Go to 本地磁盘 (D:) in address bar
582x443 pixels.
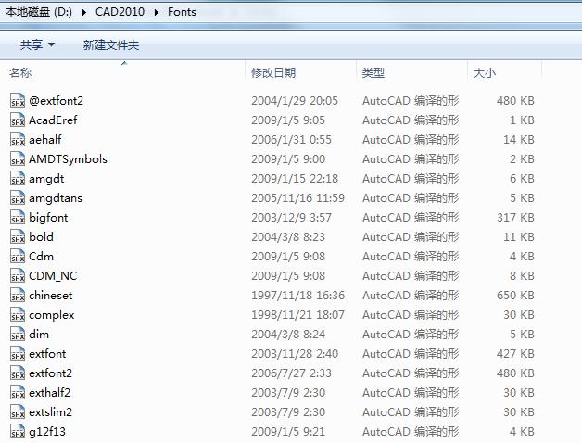39,12
